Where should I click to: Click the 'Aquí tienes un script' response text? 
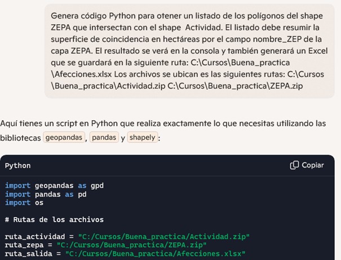point(163,130)
